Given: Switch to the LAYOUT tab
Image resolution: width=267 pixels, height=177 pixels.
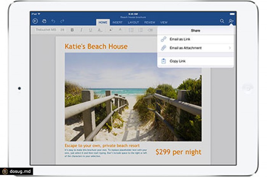Looking at the screenshot, I should (133, 23).
